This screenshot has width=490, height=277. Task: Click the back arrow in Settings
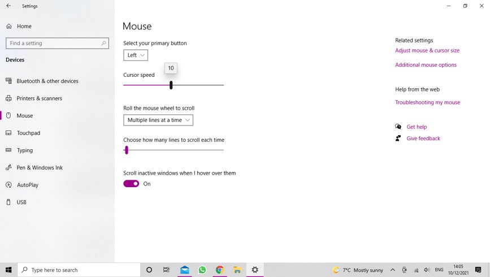[x=8, y=6]
